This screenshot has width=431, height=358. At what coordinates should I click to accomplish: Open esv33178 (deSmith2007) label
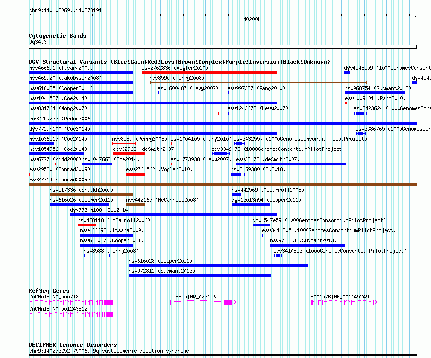pos(268,159)
